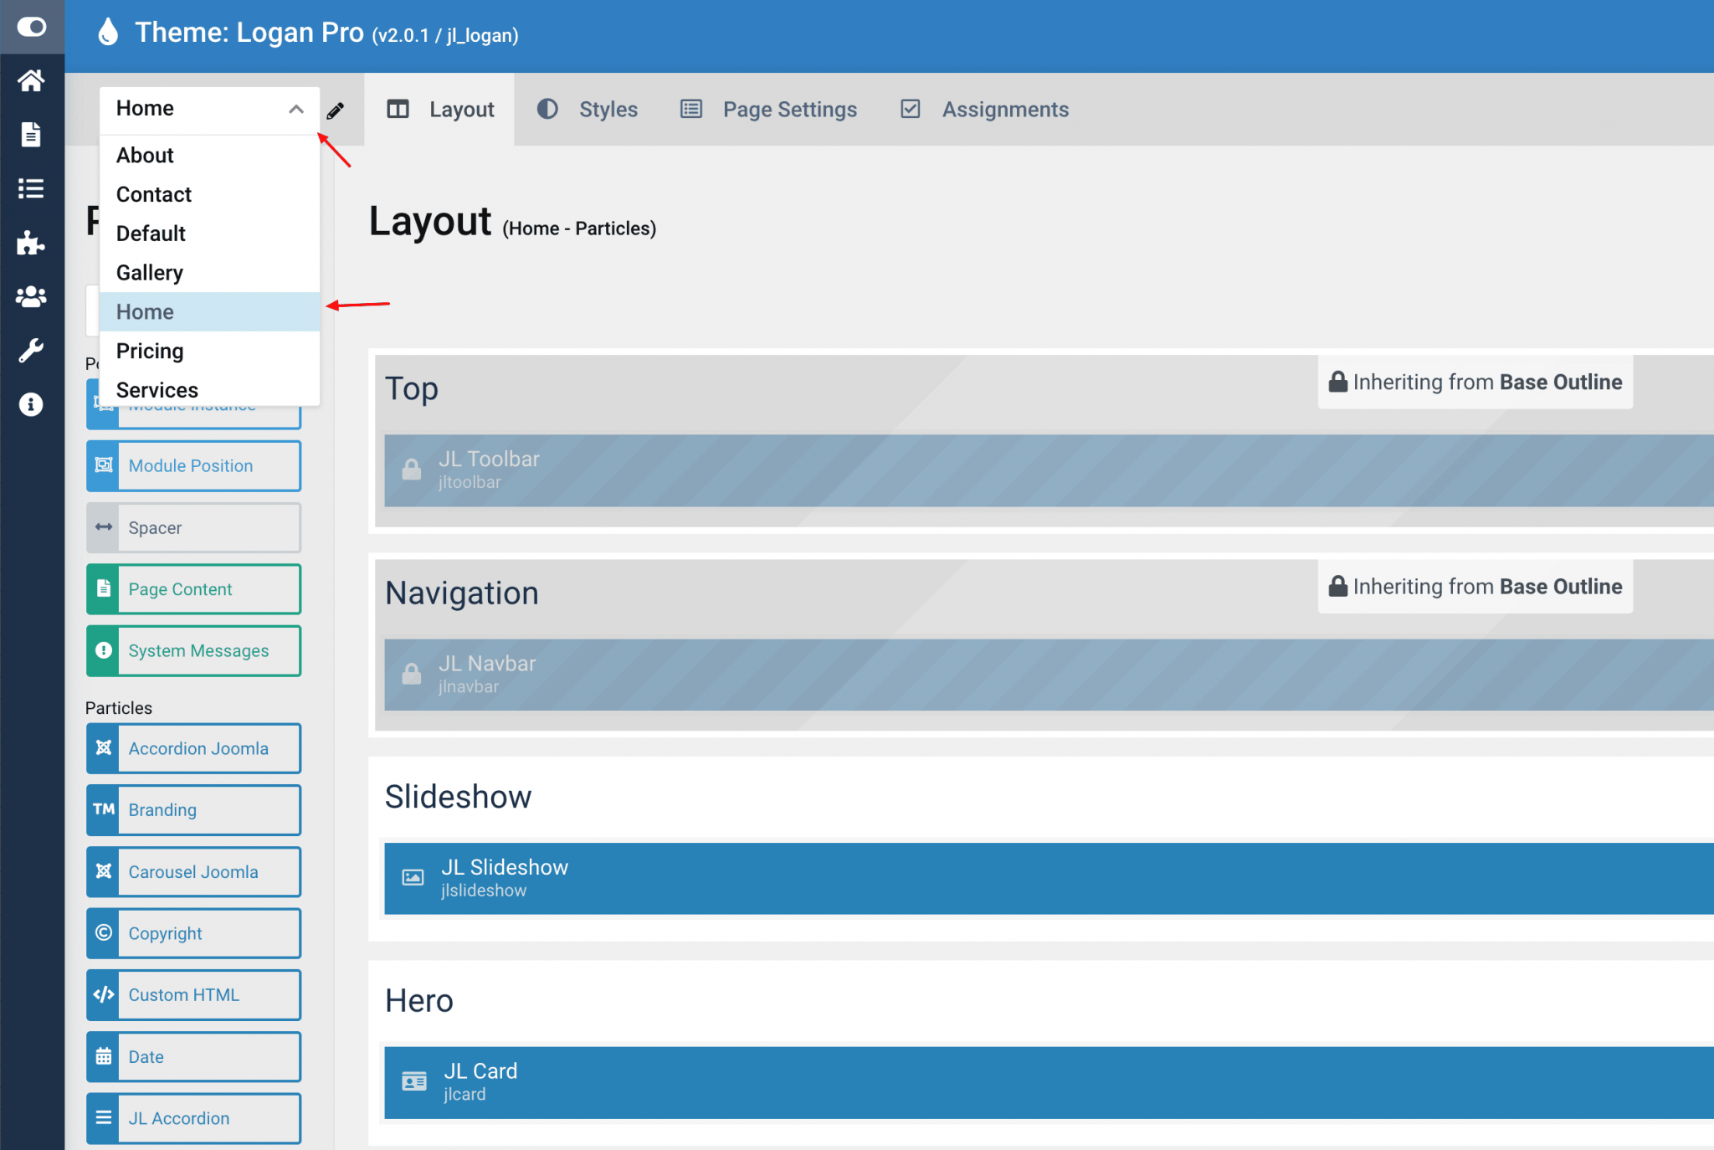Open the Help info icon in sidebar
The image size is (1714, 1150).
click(31, 405)
